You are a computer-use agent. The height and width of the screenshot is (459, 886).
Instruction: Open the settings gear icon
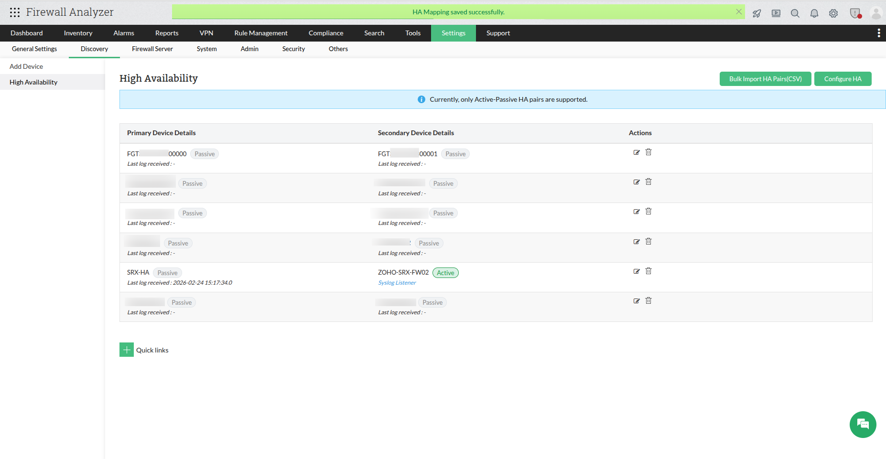(833, 13)
